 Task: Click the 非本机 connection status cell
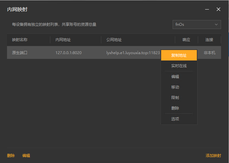(210, 53)
